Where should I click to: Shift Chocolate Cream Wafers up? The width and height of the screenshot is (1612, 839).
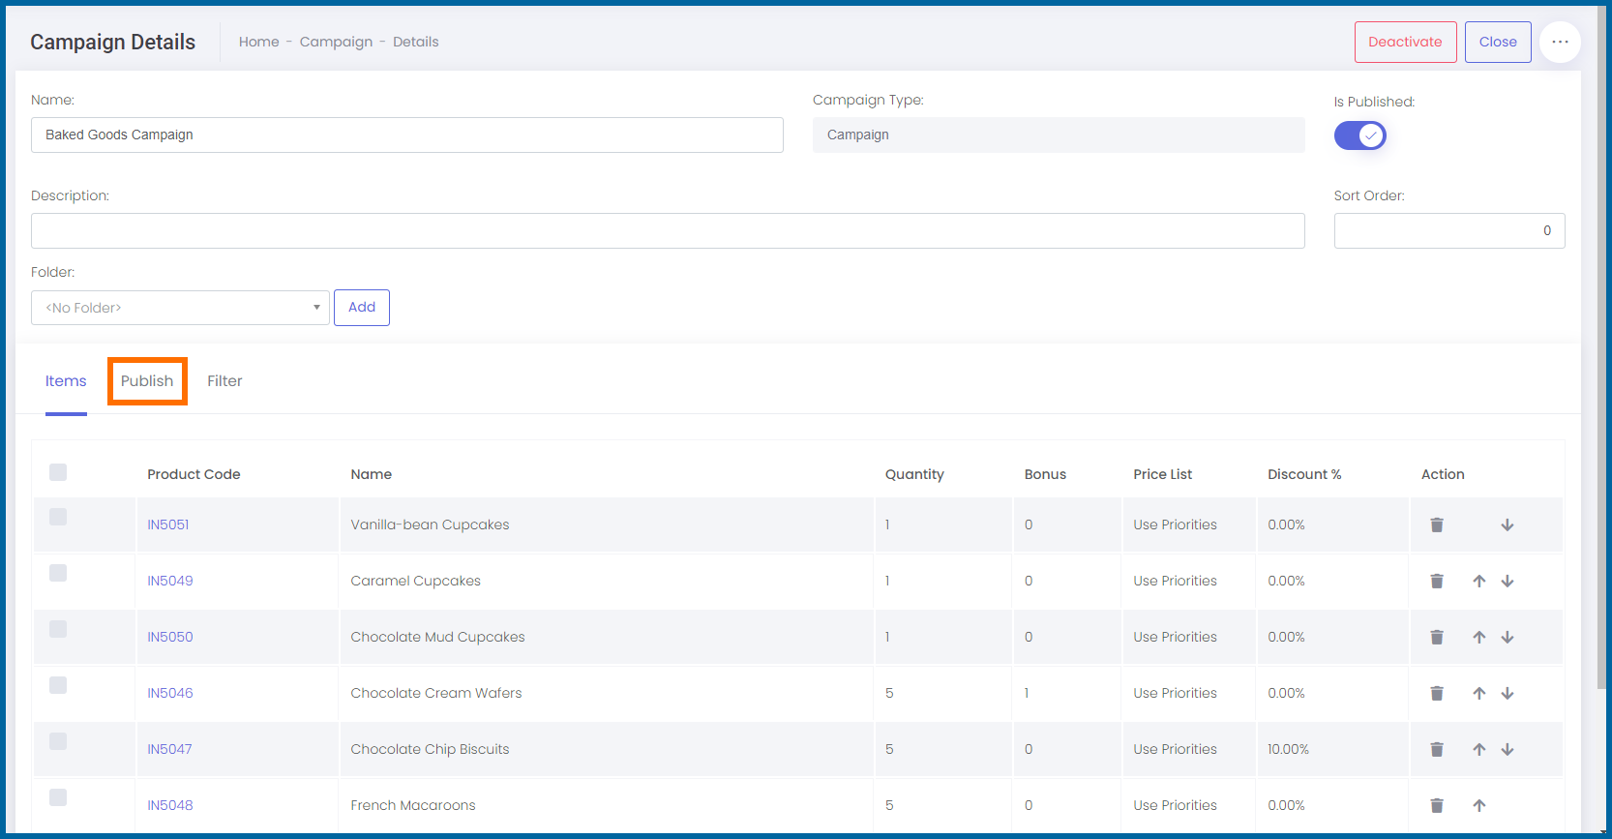point(1479,693)
